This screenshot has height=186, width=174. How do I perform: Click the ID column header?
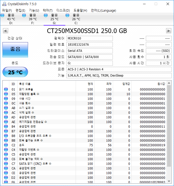13,84
